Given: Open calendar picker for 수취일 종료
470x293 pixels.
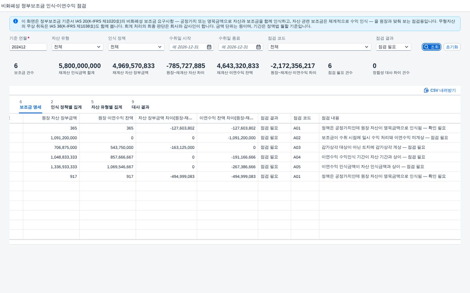Looking at the screenshot, I should point(258,47).
